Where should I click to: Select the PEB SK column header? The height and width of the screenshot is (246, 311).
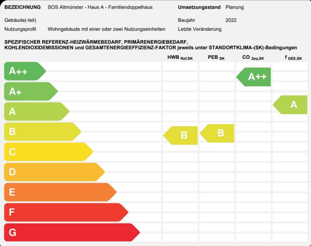pos(216,58)
